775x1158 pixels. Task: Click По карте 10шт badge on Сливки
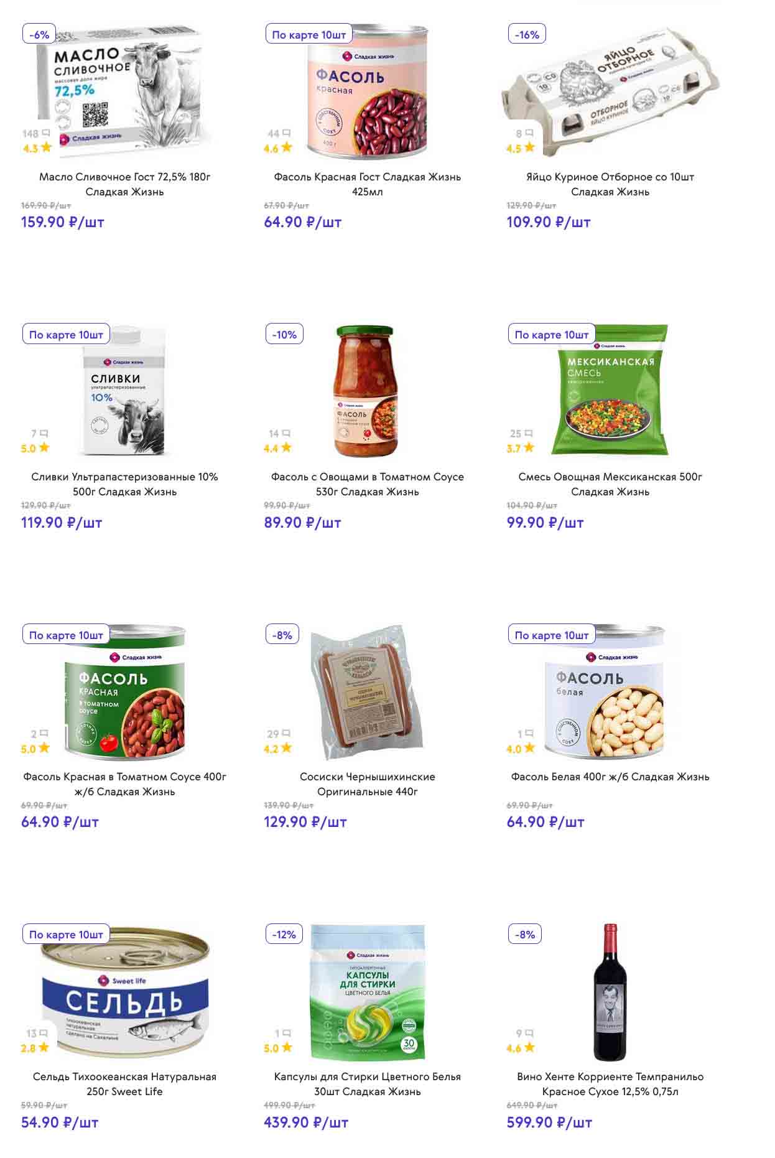tap(66, 335)
